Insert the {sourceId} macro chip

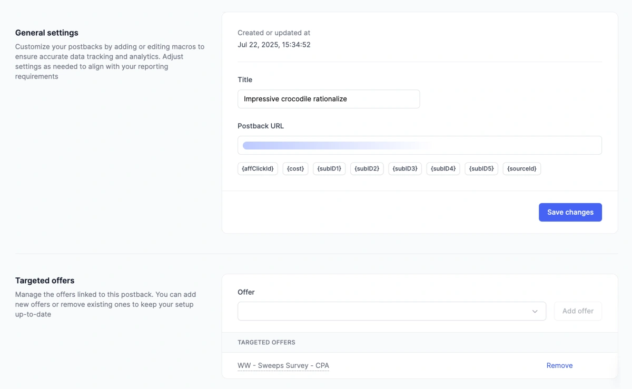pyautogui.click(x=521, y=168)
